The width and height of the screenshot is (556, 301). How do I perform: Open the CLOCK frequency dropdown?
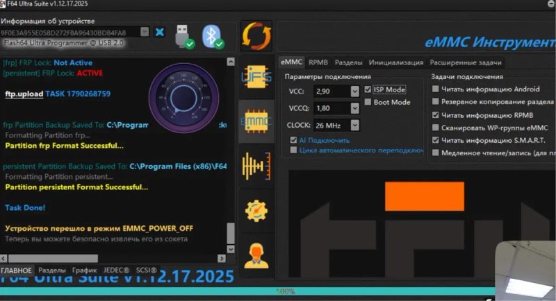(354, 126)
